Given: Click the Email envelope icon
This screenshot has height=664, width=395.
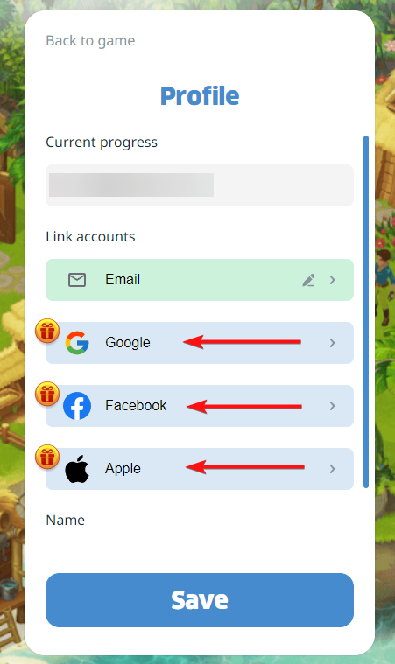Looking at the screenshot, I should 77,280.
